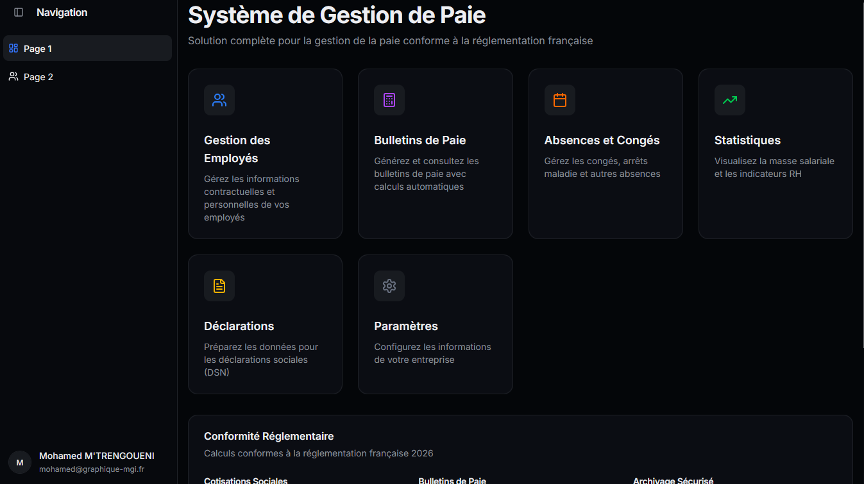The width and height of the screenshot is (864, 484).
Task: Open the Déclarations DSN card
Action: click(x=265, y=324)
